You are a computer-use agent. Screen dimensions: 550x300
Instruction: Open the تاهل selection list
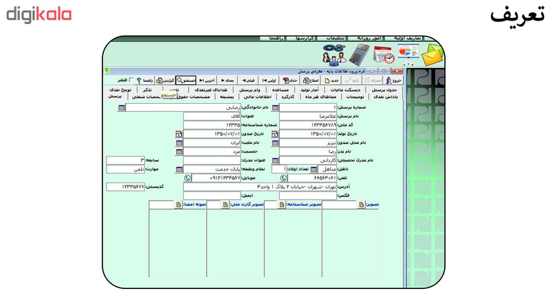tap(313, 170)
